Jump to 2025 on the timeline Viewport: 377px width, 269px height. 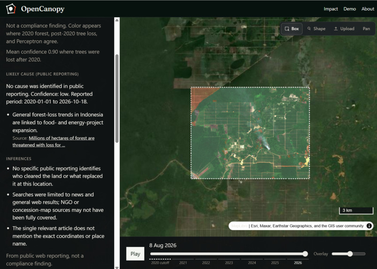[275, 262]
